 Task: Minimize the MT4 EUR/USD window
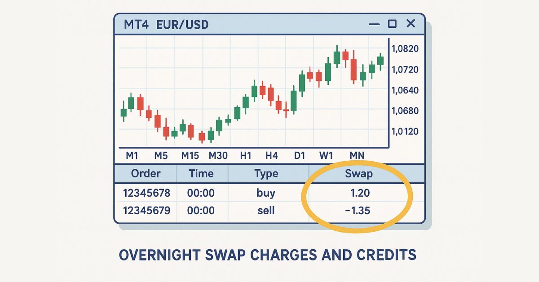[x=374, y=24]
